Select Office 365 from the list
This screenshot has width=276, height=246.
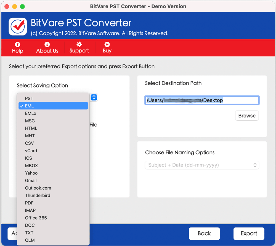pos(36,218)
